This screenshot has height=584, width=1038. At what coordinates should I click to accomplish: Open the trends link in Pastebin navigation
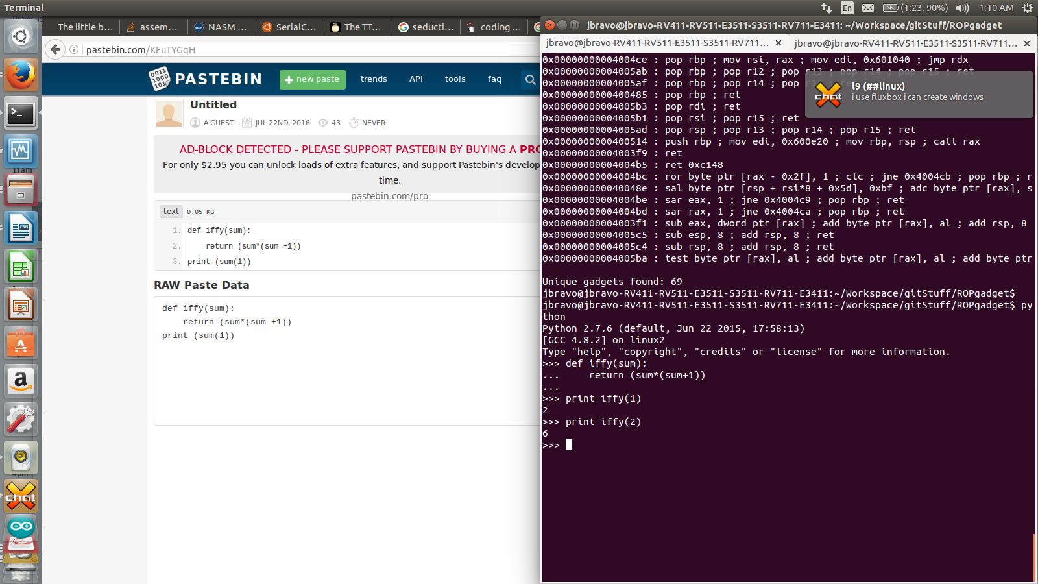tap(374, 79)
